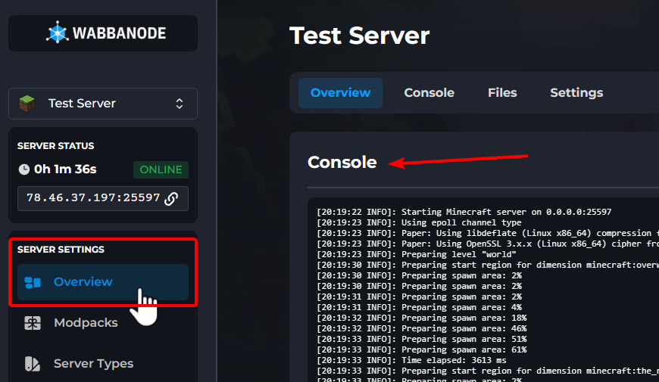
Task: Click log line 'Using epoll channel type'
Action: (x=419, y=222)
